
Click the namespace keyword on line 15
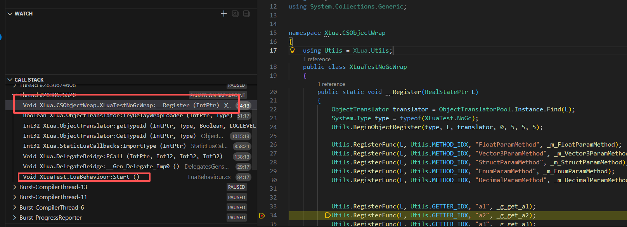[x=305, y=32]
